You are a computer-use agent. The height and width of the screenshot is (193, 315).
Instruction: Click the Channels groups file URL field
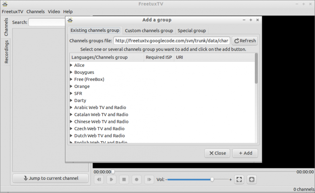[171, 41]
